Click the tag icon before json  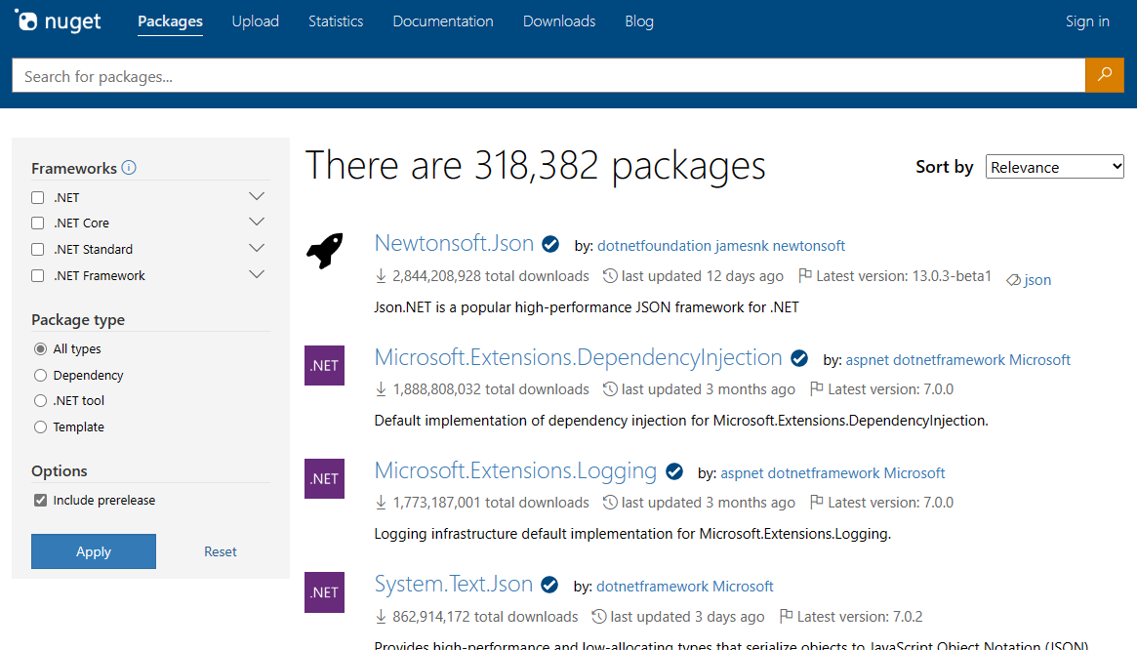1013,280
